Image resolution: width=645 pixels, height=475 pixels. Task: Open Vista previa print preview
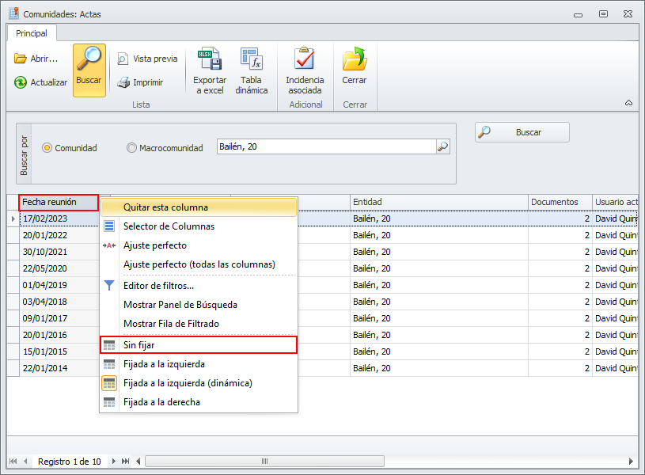click(123, 59)
